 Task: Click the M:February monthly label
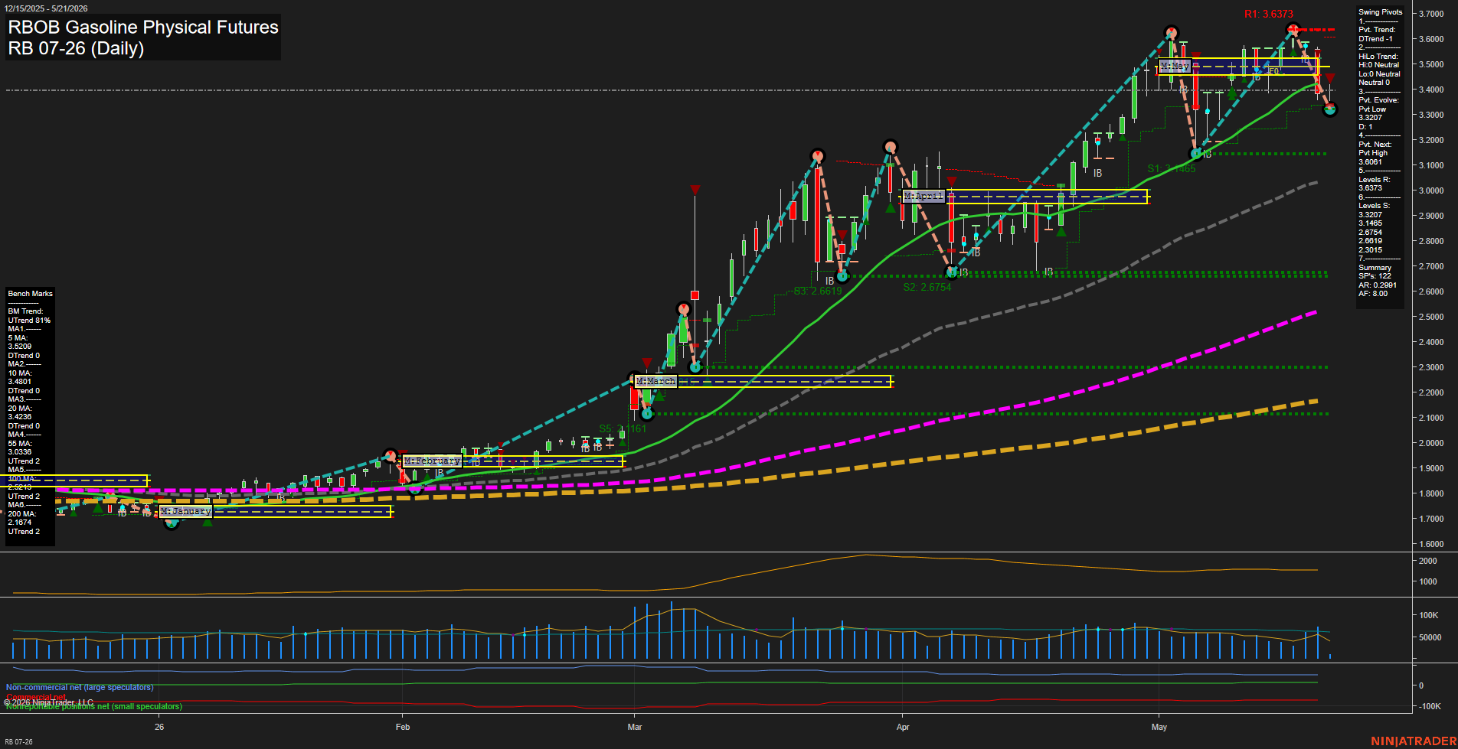[432, 461]
